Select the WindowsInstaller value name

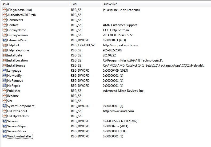pos(19,136)
